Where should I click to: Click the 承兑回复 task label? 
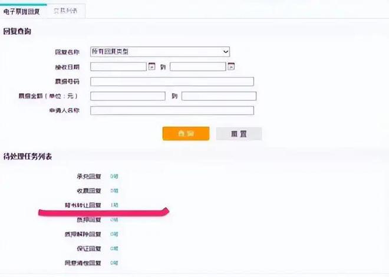pyautogui.click(x=89, y=176)
